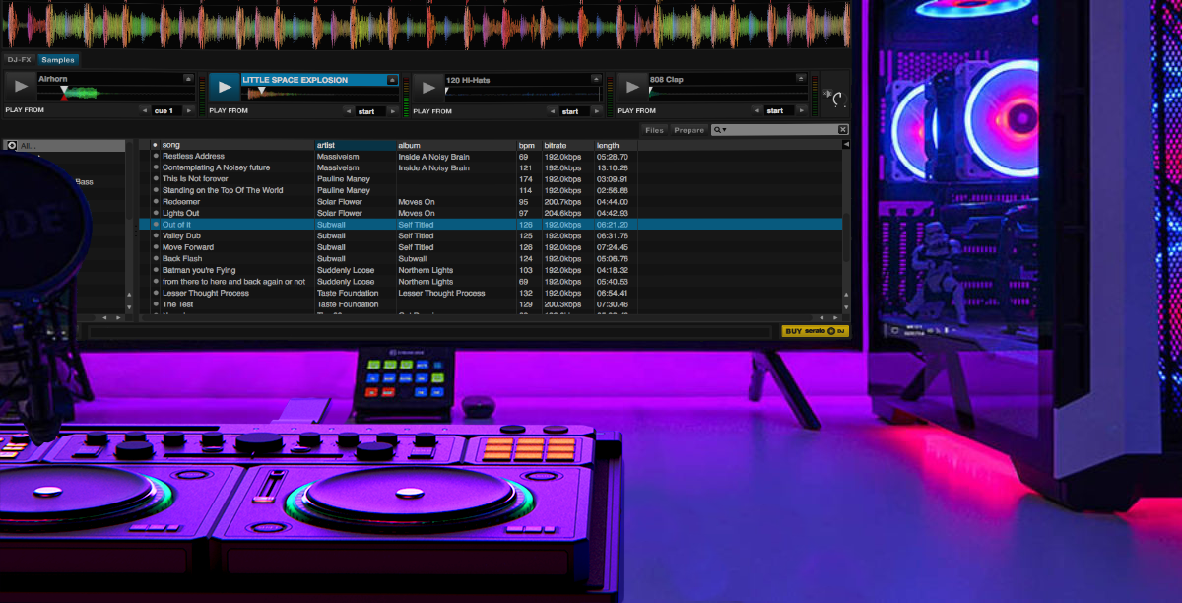This screenshot has height=603, width=1182.
Task: Open the library column selector arrow
Action: 844,144
